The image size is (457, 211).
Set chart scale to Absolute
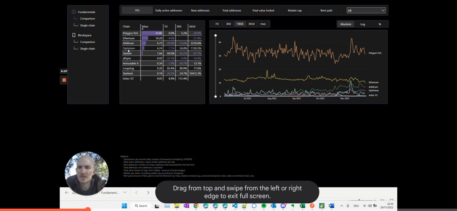pos(346,24)
